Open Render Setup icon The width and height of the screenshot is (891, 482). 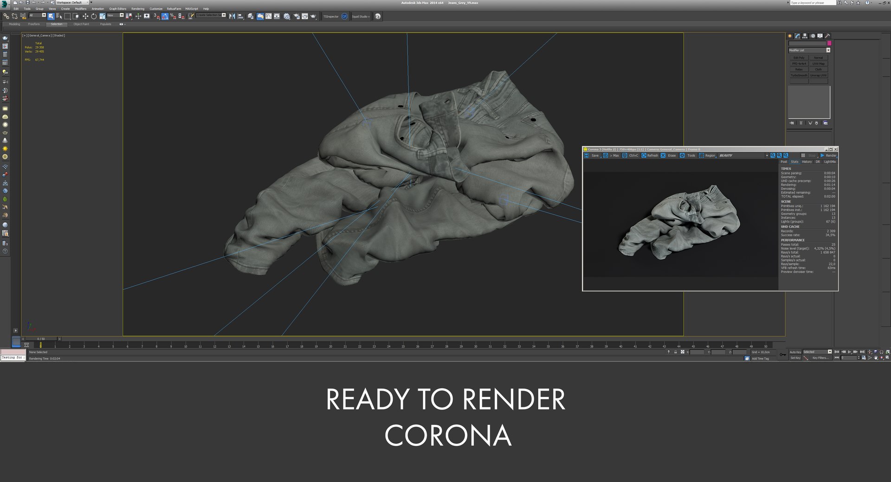[x=297, y=16]
